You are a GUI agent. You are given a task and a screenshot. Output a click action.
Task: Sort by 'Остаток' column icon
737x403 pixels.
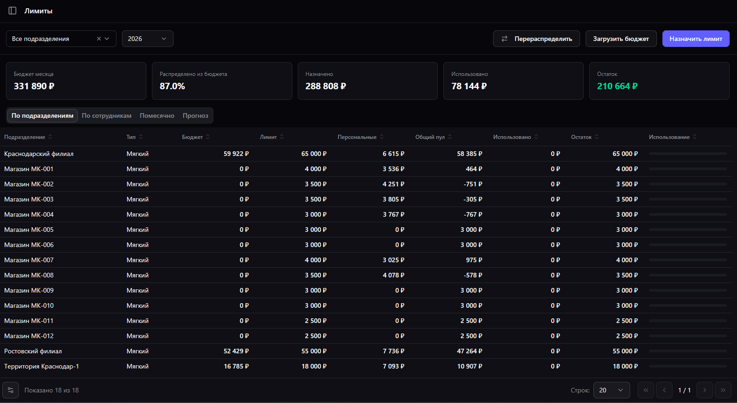597,137
